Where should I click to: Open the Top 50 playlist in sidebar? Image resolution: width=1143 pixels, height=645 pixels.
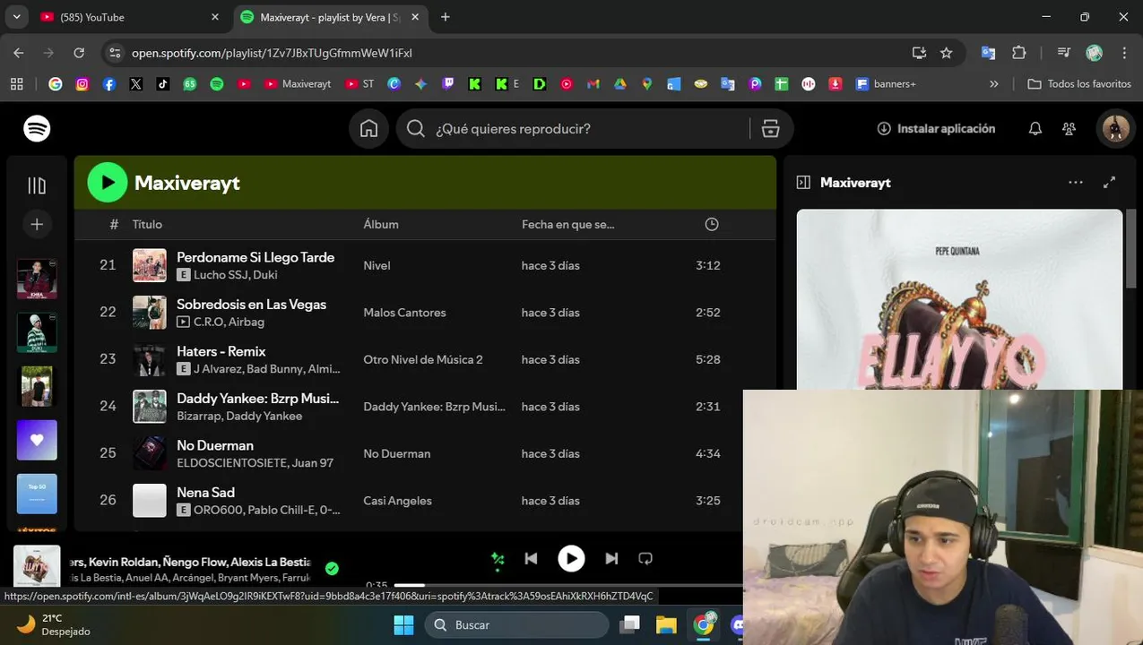(x=37, y=494)
